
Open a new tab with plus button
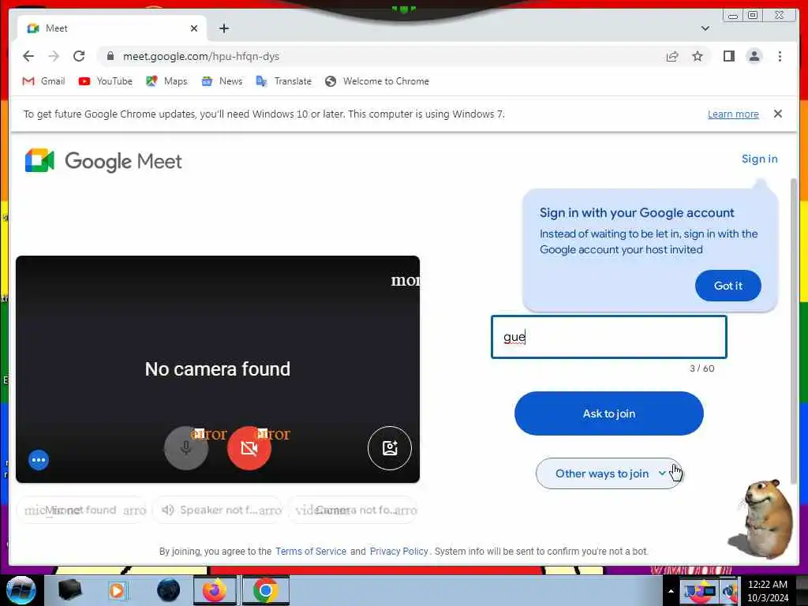[223, 28]
